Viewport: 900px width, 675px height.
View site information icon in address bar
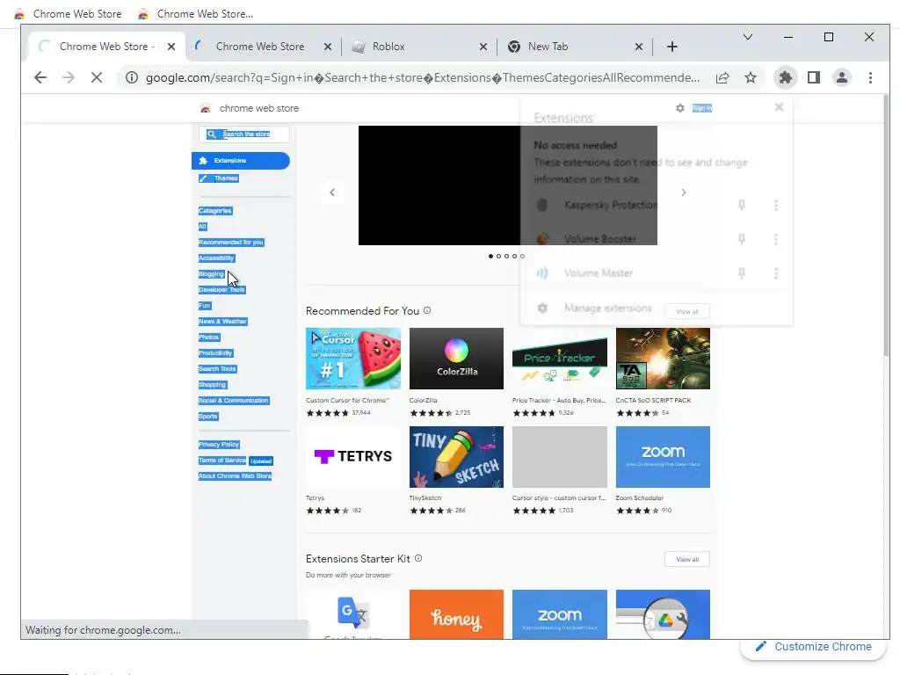point(132,77)
